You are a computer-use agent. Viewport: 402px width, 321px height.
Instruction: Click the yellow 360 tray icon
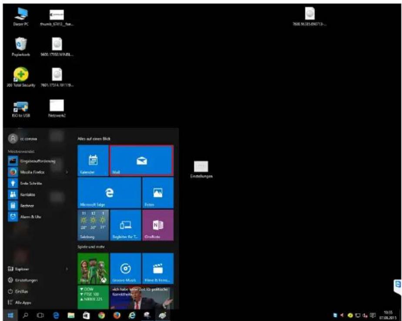point(350,315)
